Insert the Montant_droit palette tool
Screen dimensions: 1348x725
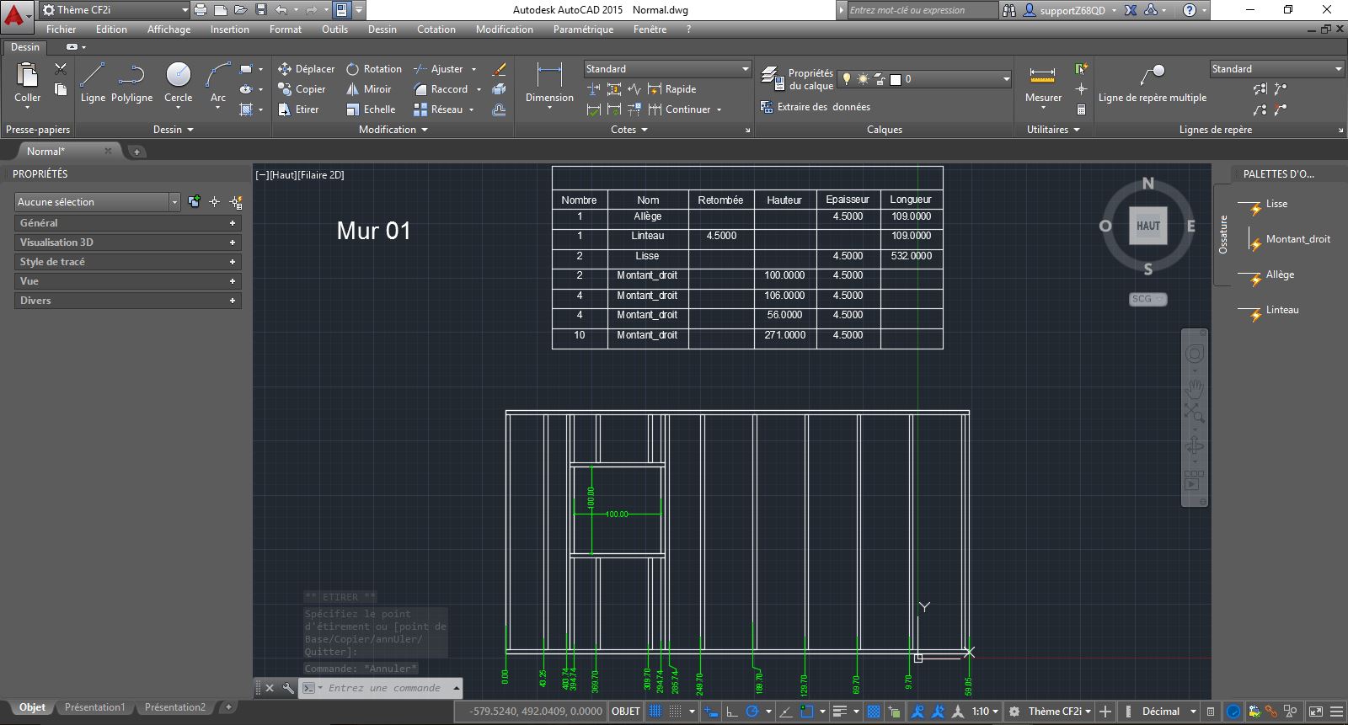1284,241
